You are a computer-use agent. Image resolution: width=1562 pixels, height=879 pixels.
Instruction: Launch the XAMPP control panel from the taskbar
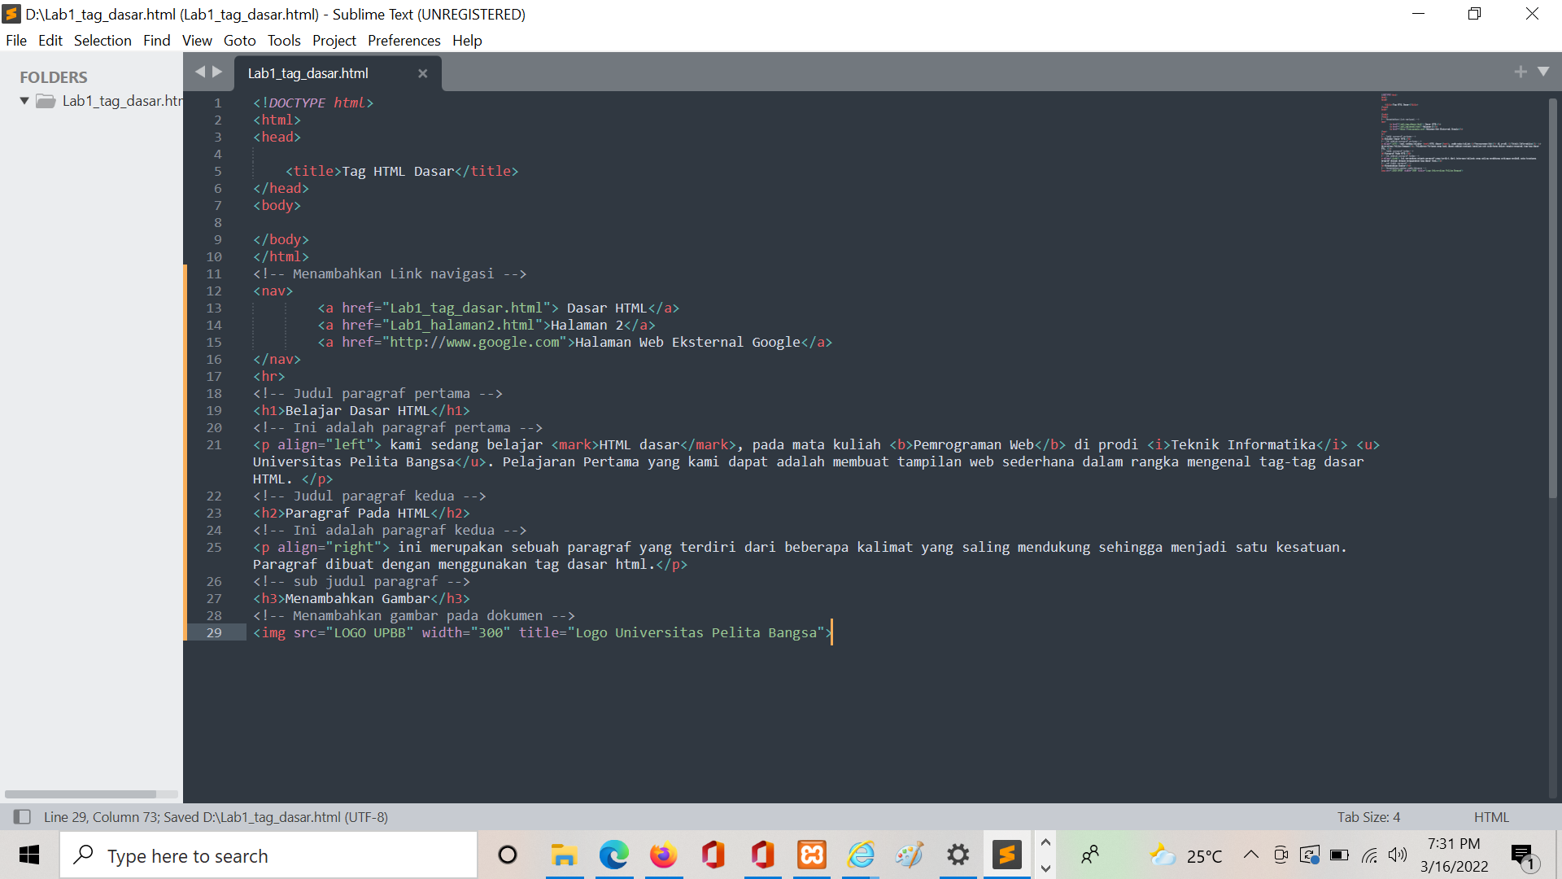click(811, 855)
